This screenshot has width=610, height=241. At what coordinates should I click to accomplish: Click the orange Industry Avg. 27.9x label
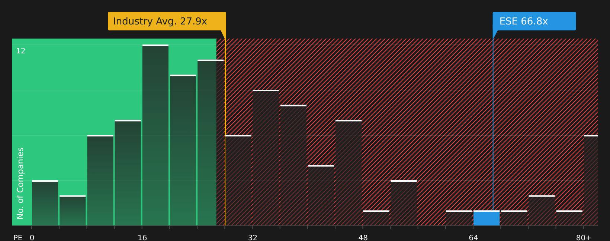(167, 21)
